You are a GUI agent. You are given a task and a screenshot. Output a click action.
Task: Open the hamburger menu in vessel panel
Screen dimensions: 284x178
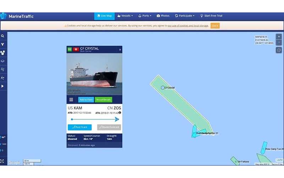71,99
